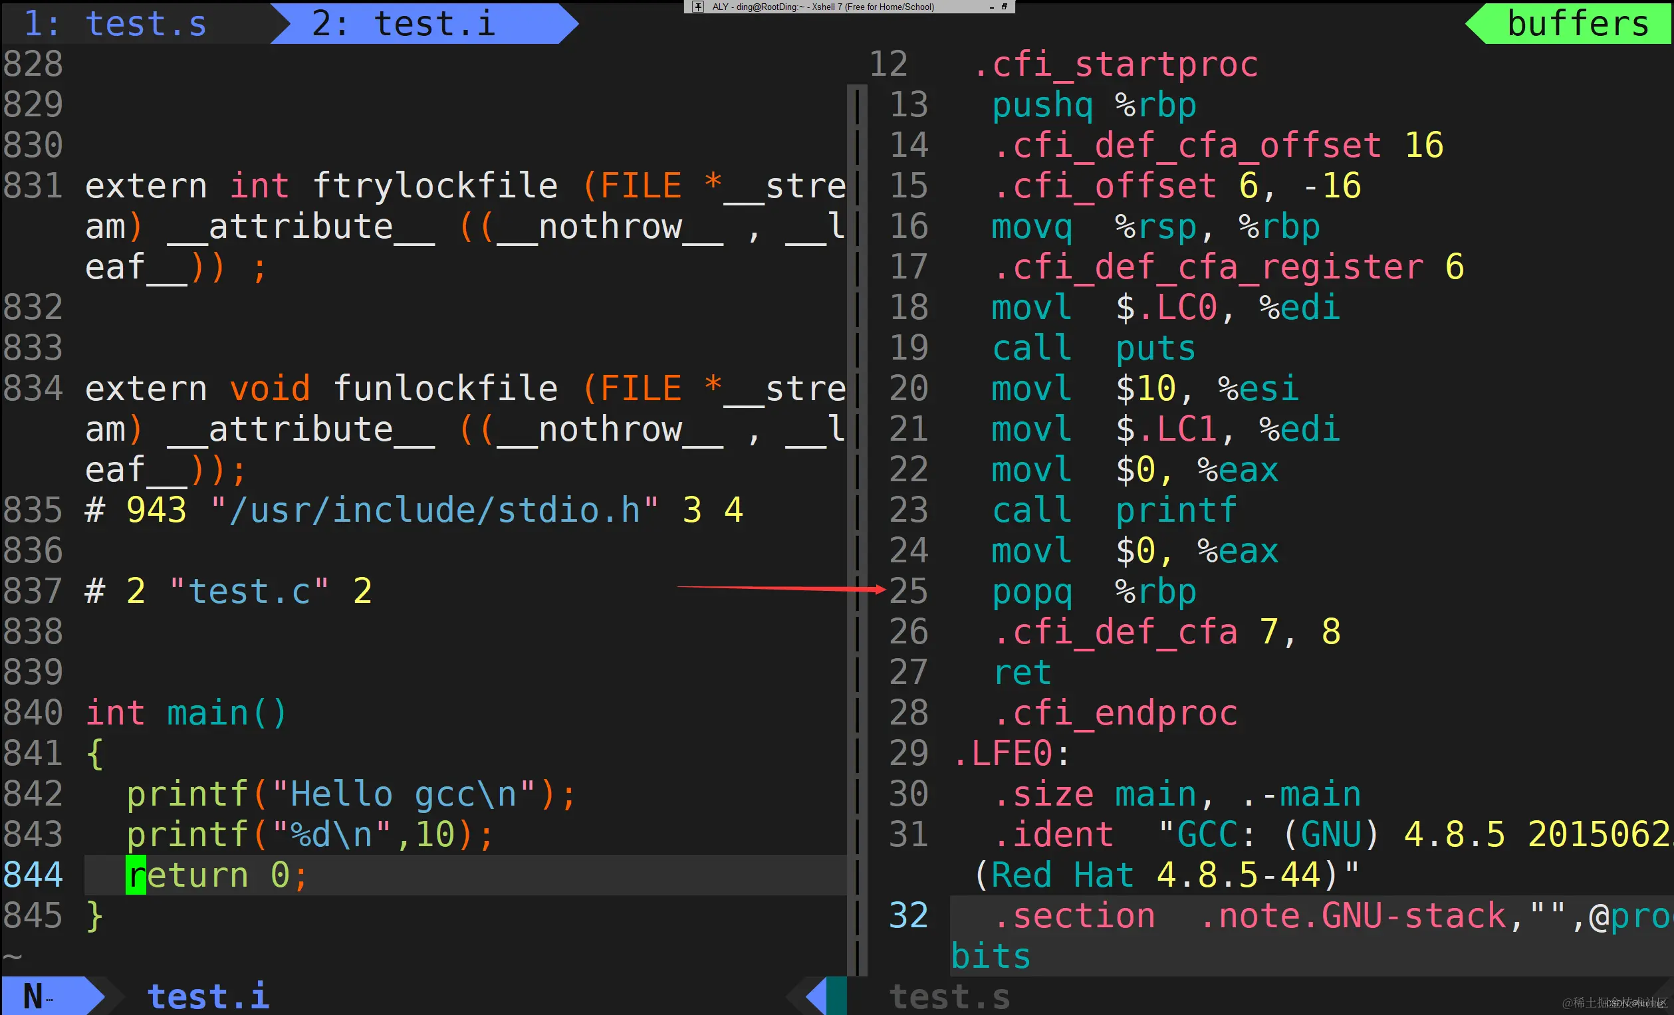Image resolution: width=1674 pixels, height=1015 pixels.
Task: Click the .cfi_startproc directive on line 12
Action: 1116,64
